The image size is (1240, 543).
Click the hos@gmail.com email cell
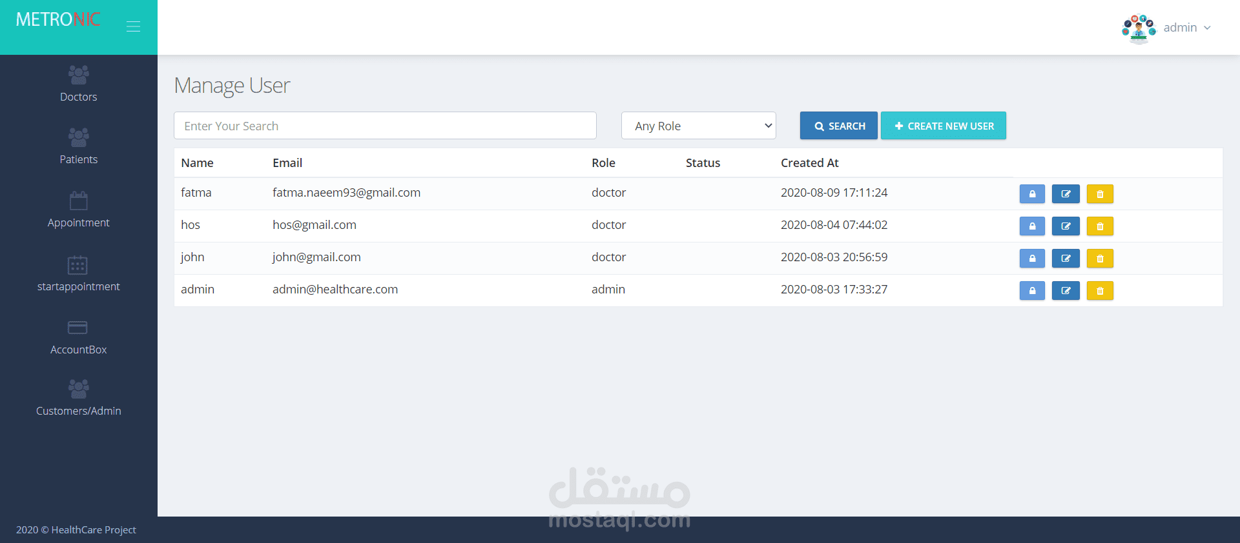click(x=315, y=225)
